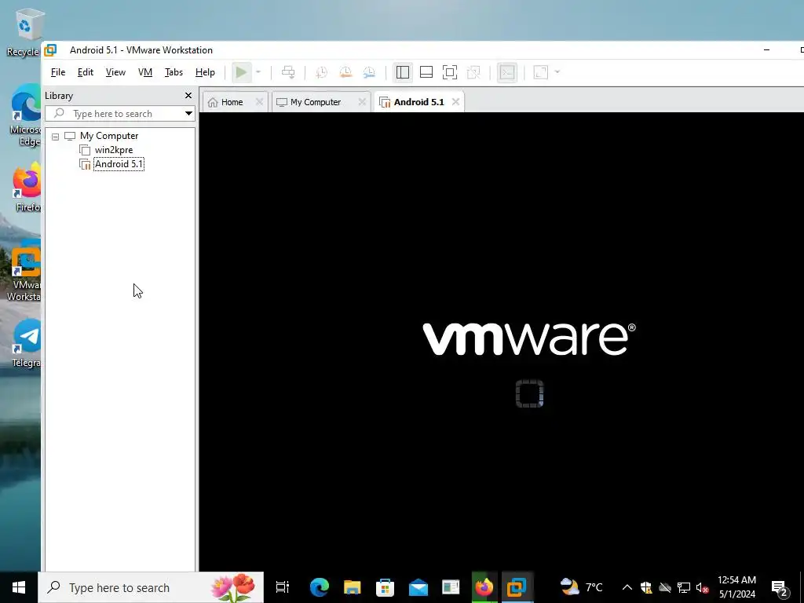The height and width of the screenshot is (603, 804).
Task: Close the Android 5.1 tab
Action: pyautogui.click(x=455, y=102)
